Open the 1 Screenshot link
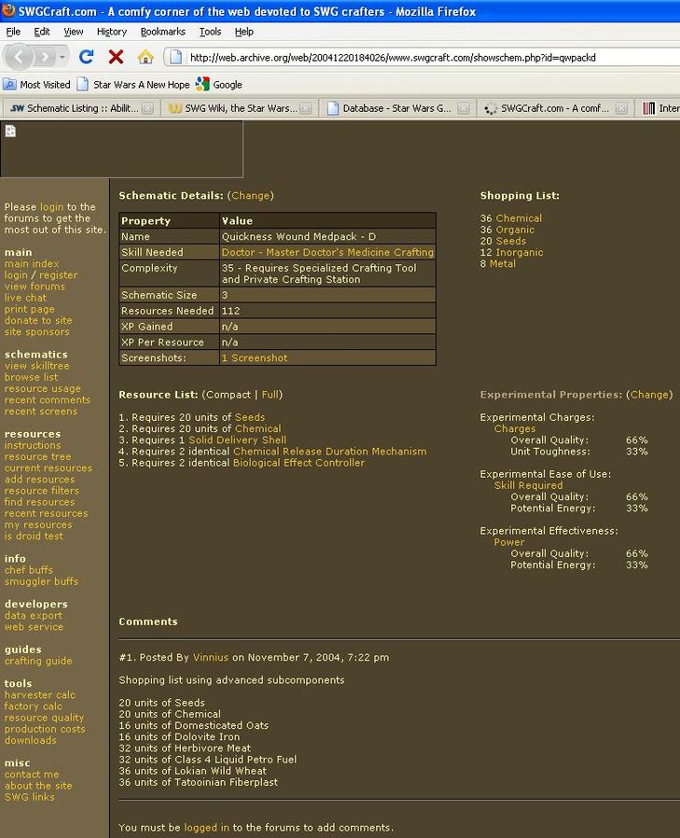The width and height of the screenshot is (680, 838). pyautogui.click(x=254, y=357)
